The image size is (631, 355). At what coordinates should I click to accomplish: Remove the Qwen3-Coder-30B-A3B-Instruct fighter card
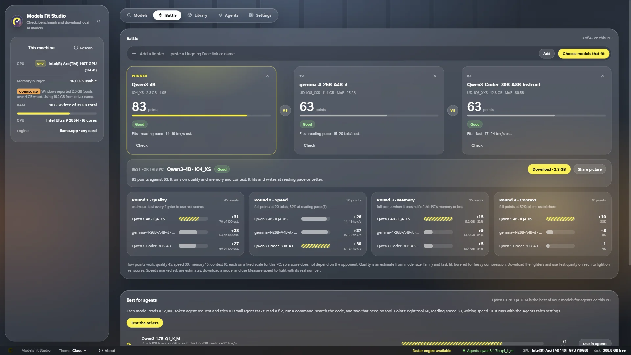pos(602,76)
